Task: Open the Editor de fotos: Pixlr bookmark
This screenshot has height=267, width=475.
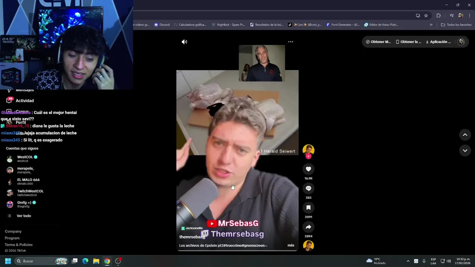Action: (x=381, y=25)
